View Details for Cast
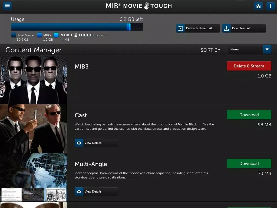 [x=97, y=143]
